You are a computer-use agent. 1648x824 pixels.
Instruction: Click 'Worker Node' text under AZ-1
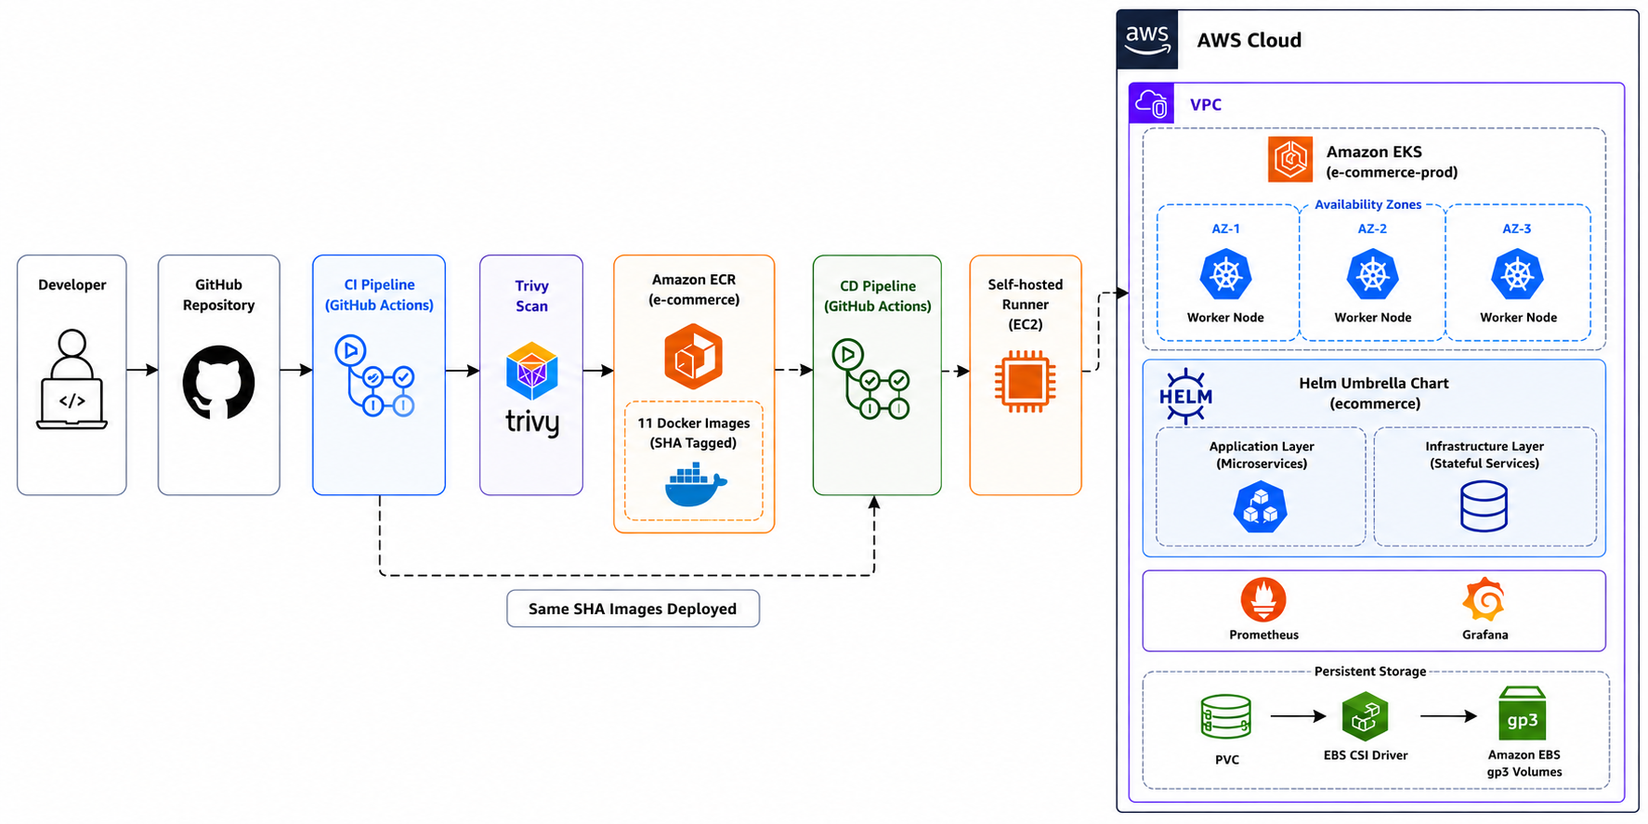1225,318
